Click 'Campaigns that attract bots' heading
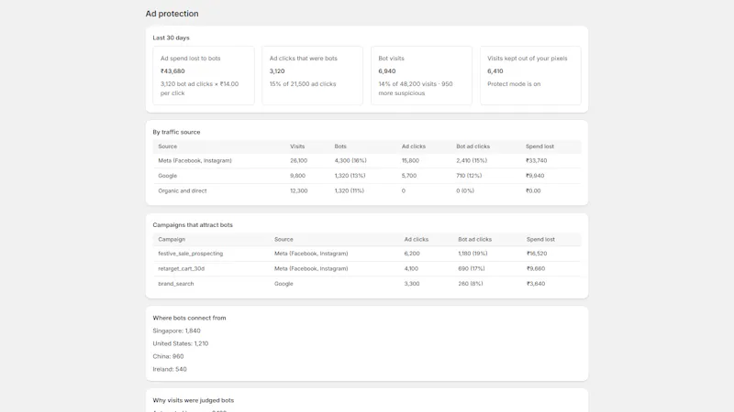734x412 pixels. tap(193, 225)
